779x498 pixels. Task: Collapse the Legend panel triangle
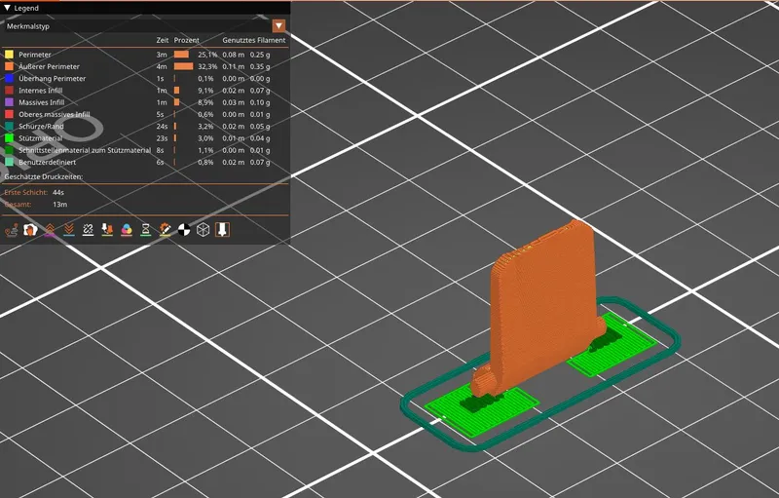[8, 7]
